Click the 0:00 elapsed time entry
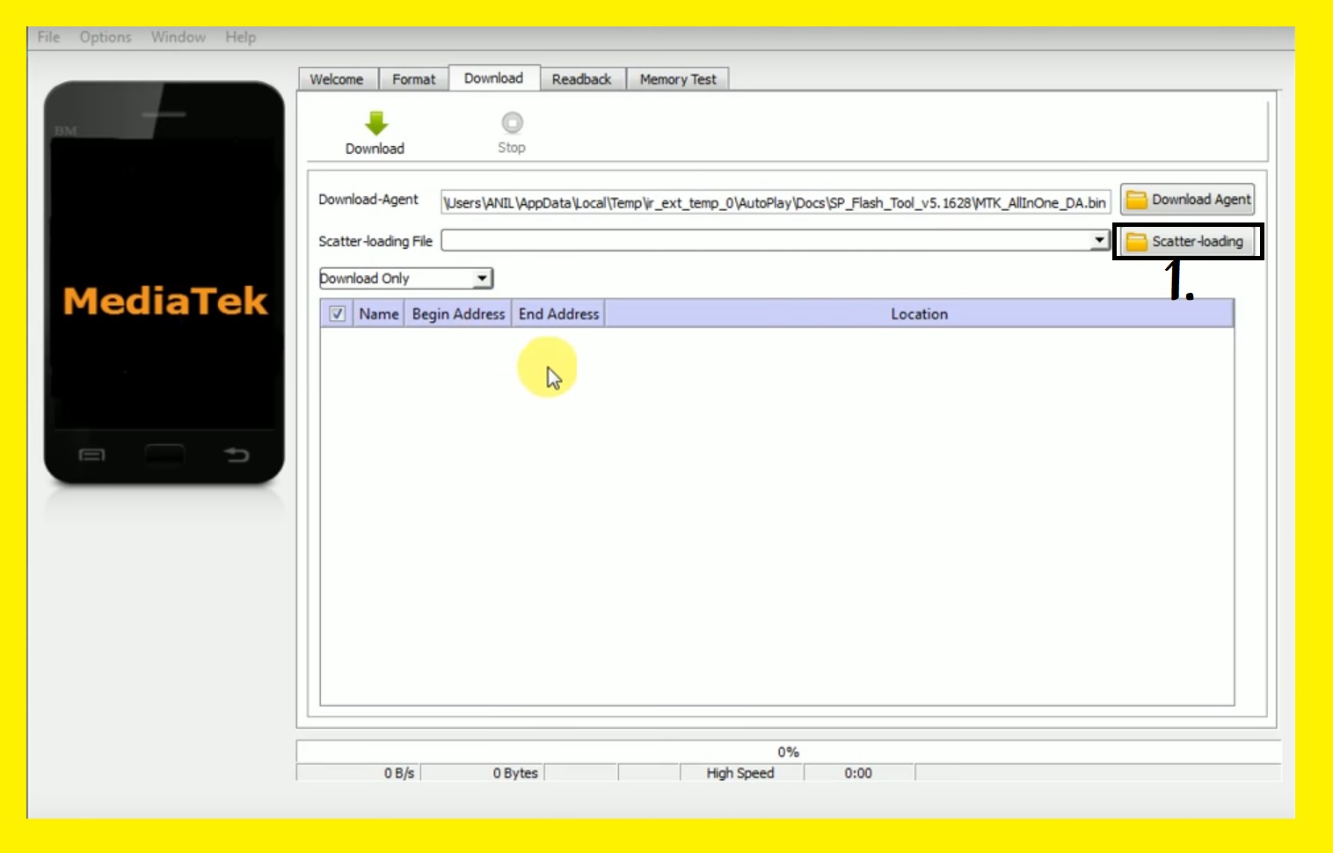Viewport: 1333px width, 853px height. [x=858, y=773]
